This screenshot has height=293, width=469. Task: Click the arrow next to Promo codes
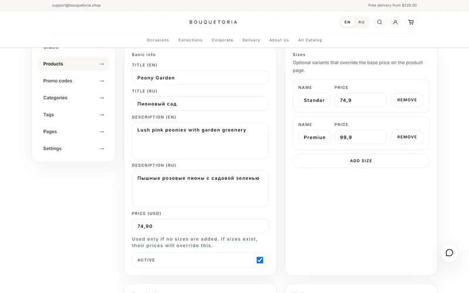tap(101, 81)
